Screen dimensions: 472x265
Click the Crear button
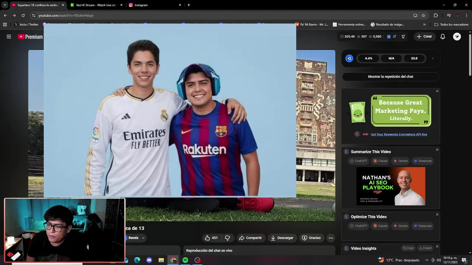pyautogui.click(x=424, y=36)
